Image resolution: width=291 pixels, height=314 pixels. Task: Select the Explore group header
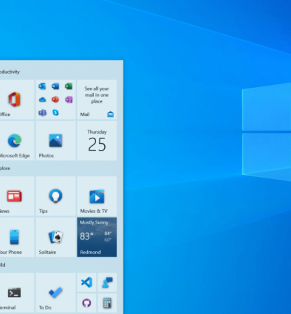[x=5, y=168]
